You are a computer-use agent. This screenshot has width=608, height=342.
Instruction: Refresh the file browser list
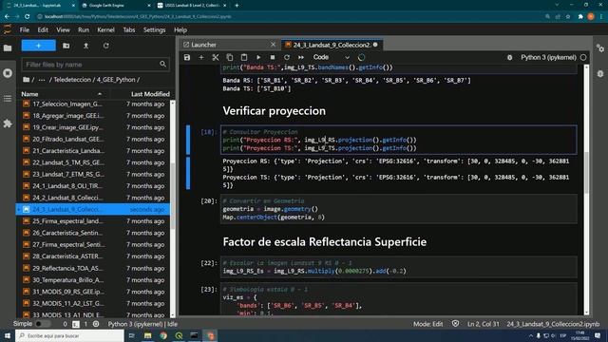pos(105,46)
